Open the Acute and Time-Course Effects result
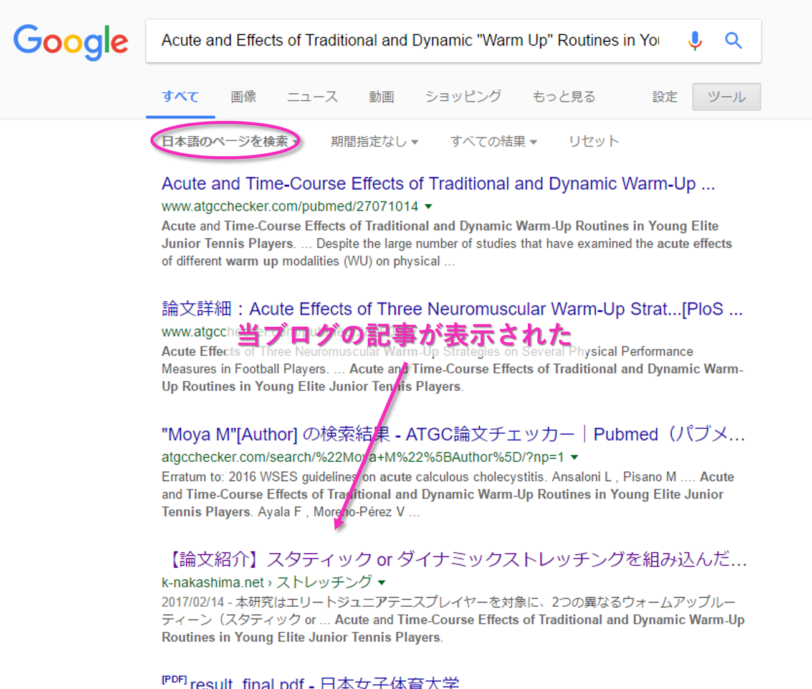Image resolution: width=812 pixels, height=689 pixels. point(437,183)
